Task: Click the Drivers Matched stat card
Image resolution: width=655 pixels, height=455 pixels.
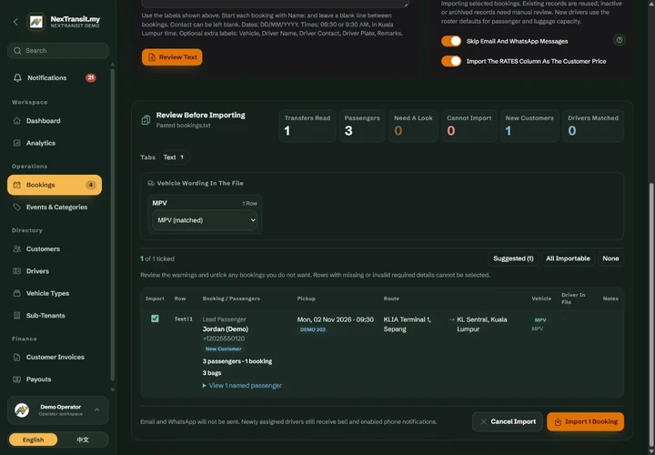Action: point(593,126)
